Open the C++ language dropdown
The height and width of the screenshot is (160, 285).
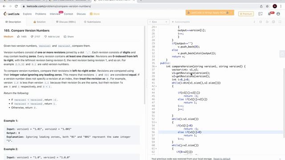[159, 22]
